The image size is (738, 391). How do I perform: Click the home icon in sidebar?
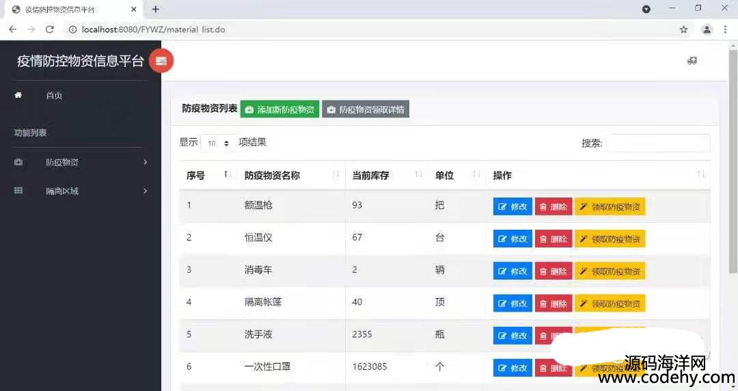[18, 96]
